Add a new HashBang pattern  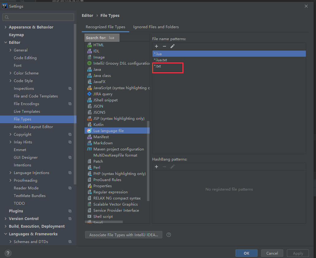(156, 167)
